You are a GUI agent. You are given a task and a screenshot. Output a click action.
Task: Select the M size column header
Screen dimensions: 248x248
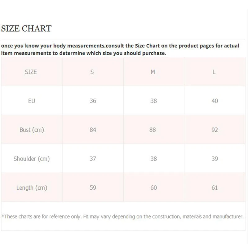(153, 72)
